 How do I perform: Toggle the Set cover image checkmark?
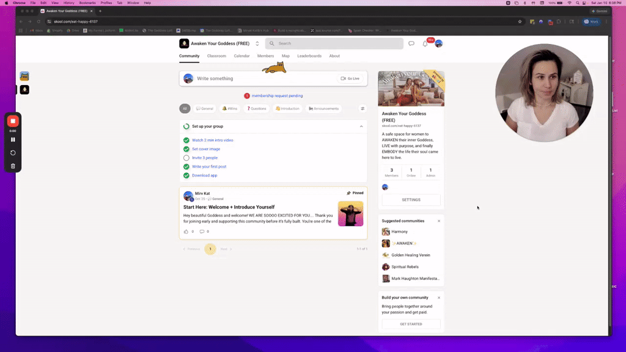tap(186, 149)
